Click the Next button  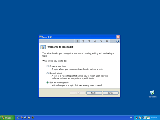94,93
